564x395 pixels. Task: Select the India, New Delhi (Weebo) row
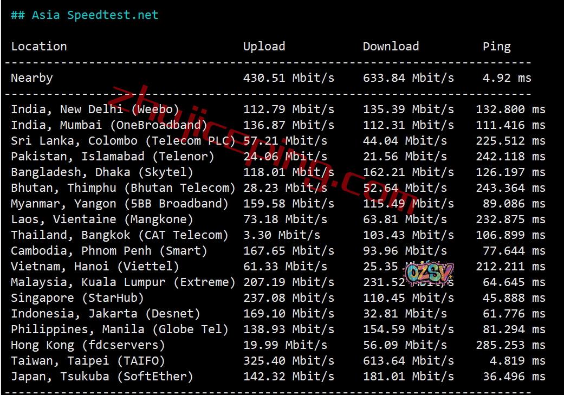pyautogui.click(x=95, y=109)
